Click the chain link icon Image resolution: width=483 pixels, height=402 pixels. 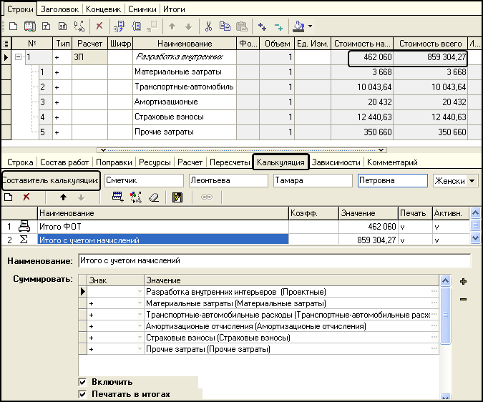point(207,197)
